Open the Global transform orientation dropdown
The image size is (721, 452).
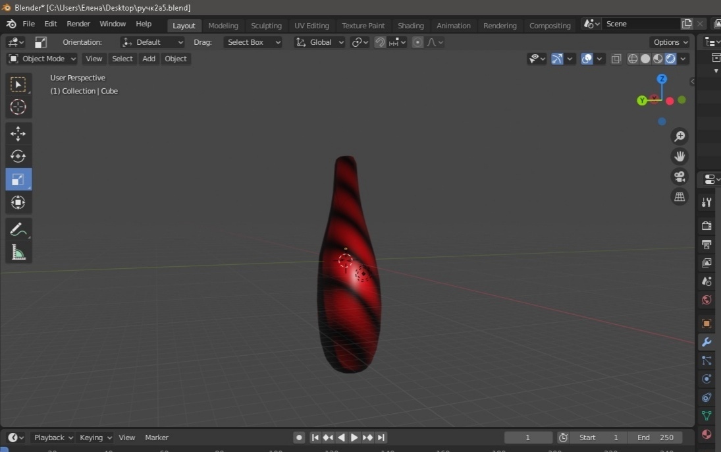tap(319, 42)
